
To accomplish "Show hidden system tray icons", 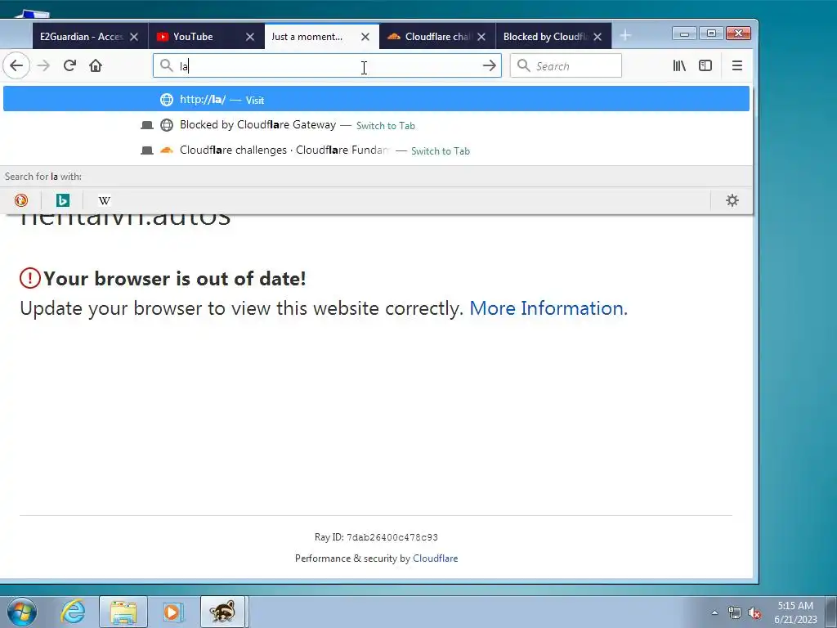I will coord(714,612).
